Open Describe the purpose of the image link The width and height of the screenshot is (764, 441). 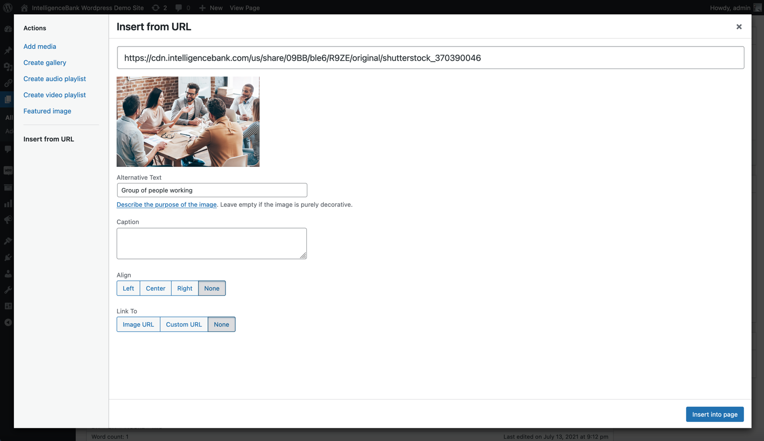(167, 204)
